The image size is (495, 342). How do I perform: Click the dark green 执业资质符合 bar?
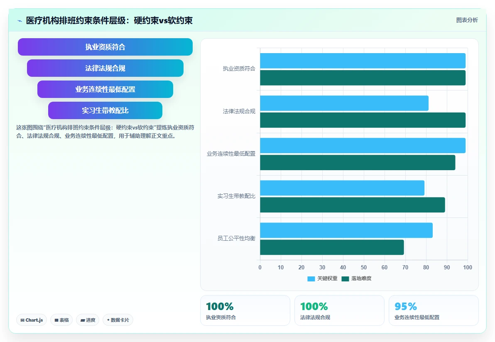(363, 78)
